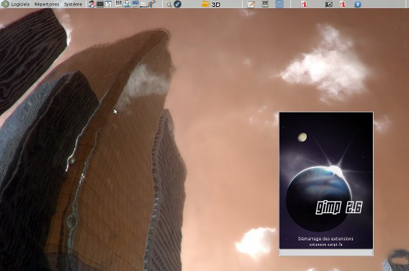
Task: Open the magnifier search launcher icon
Action: [168, 4]
